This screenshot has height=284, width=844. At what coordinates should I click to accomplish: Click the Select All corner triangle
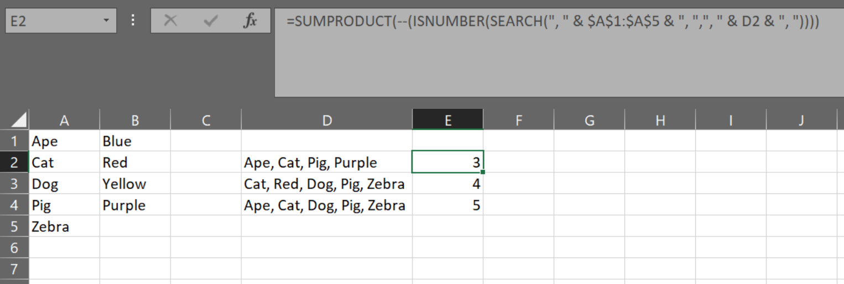coord(19,120)
